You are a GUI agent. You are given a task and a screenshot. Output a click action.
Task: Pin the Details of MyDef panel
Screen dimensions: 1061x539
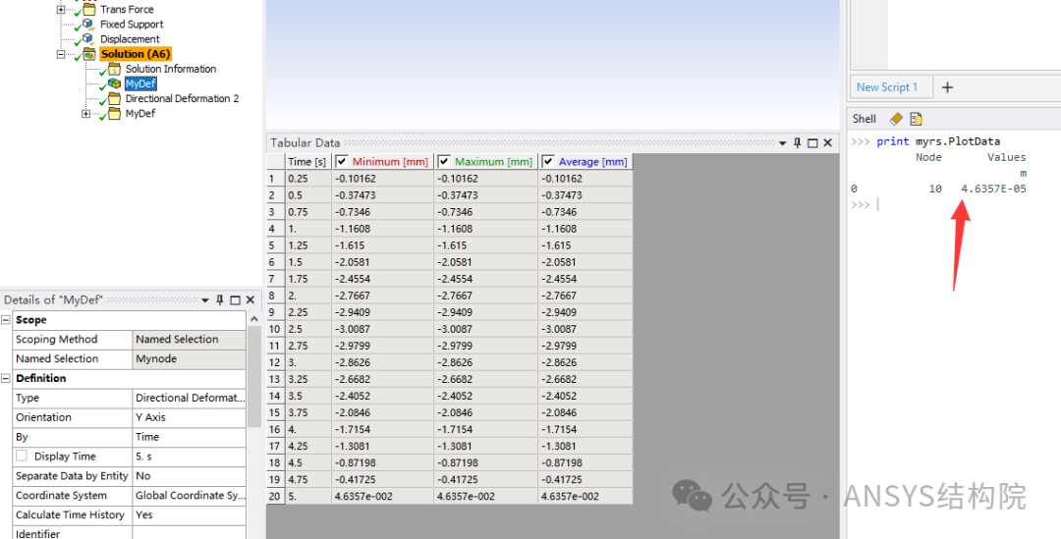[x=220, y=299]
